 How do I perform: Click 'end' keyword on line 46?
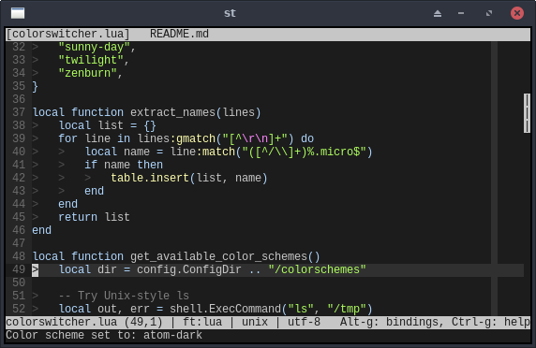point(42,230)
